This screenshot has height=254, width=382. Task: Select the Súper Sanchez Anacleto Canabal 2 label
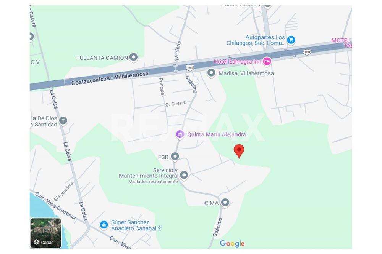click(x=136, y=225)
